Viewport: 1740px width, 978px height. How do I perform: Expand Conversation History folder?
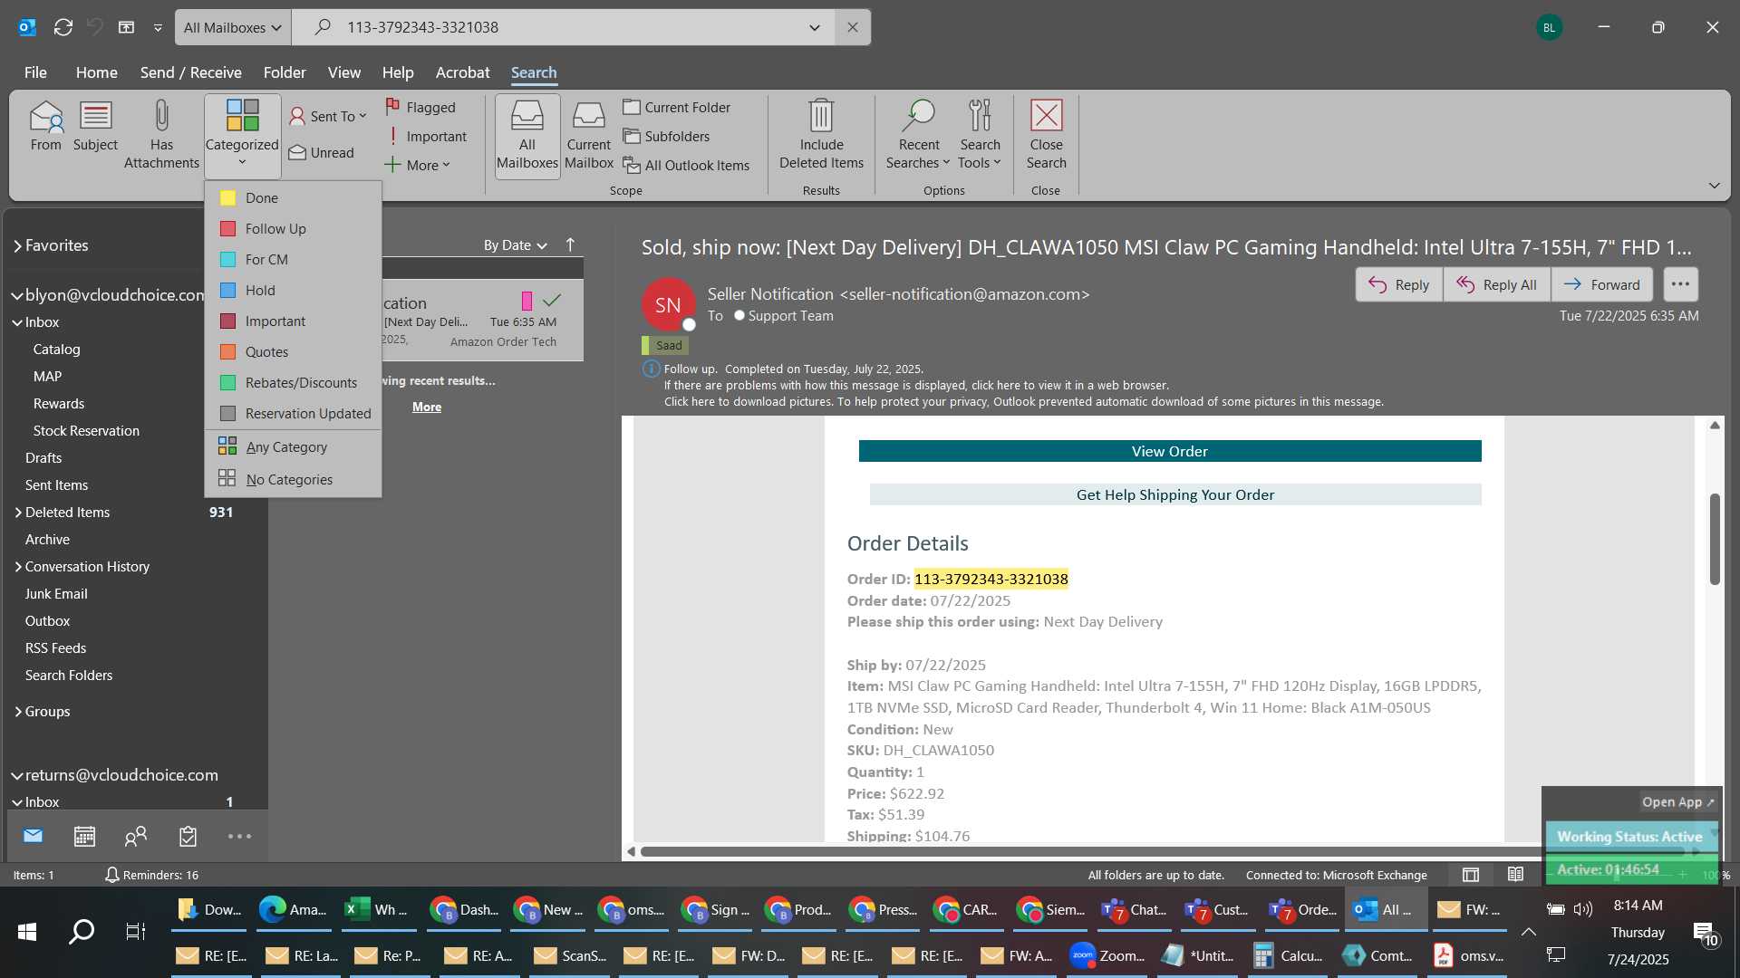pos(18,567)
